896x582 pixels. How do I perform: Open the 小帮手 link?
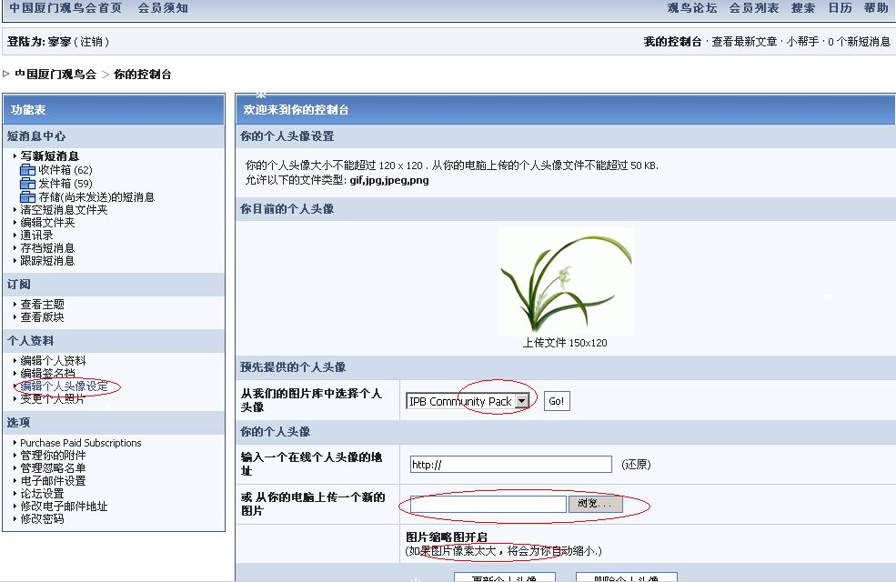(x=802, y=42)
